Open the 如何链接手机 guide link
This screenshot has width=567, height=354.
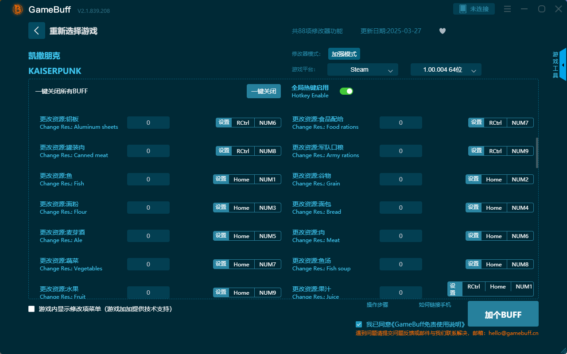[x=435, y=304]
